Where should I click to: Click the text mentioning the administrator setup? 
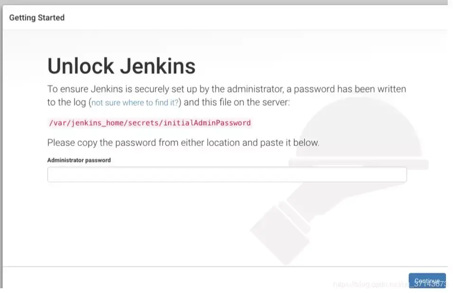226,89
